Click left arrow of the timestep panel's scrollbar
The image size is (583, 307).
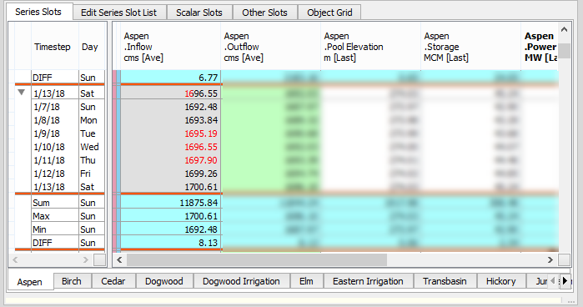pos(15,259)
